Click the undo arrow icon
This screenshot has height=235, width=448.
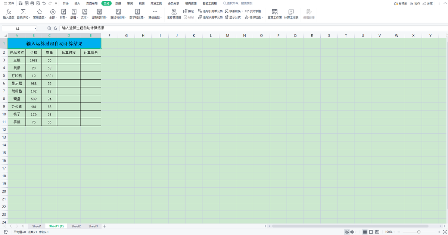point(44,3)
